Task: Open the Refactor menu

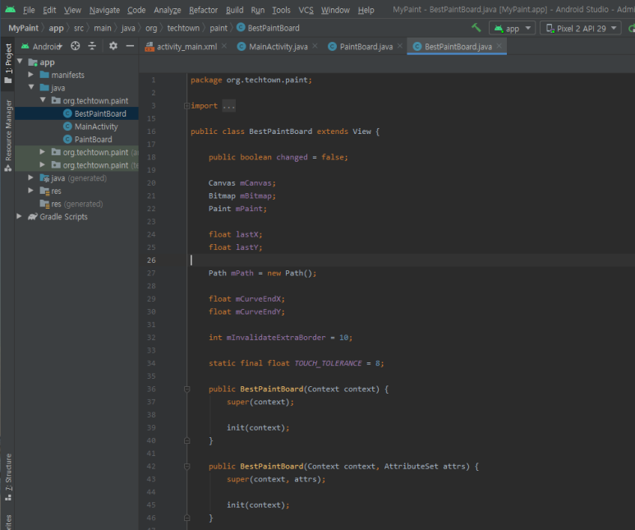Action: click(203, 10)
